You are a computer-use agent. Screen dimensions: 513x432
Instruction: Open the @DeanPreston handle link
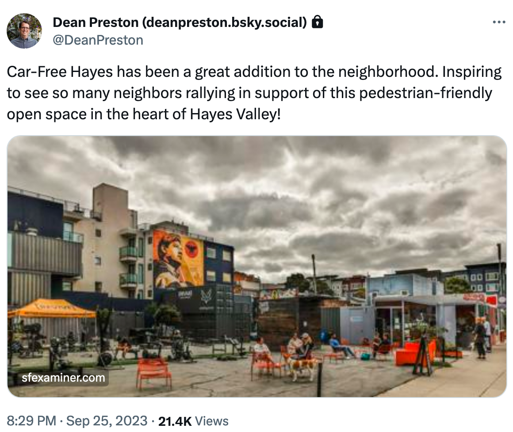point(98,40)
